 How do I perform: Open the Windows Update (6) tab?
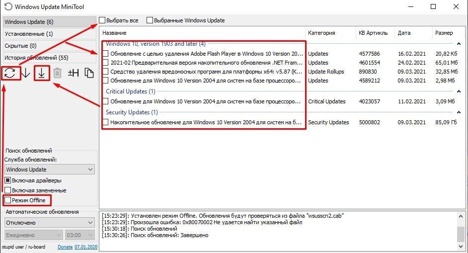pyautogui.click(x=50, y=22)
